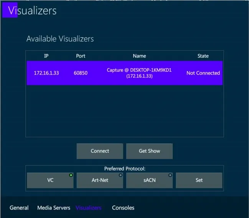Select the 172.16.1.33 IP cell
249x218 pixels.
(46, 73)
